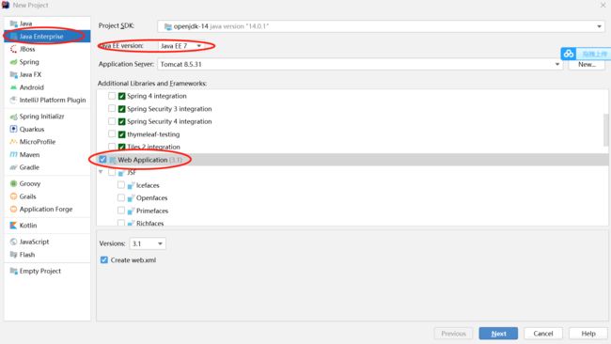Check Spring Security 4 integration
Image resolution: width=611 pixels, height=344 pixels.
112,121
